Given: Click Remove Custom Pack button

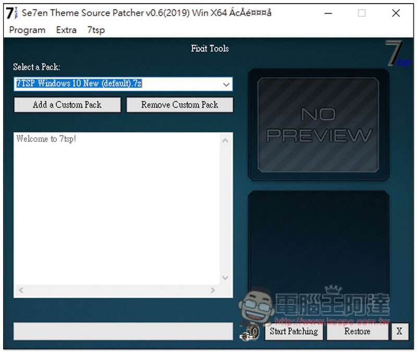Looking at the screenshot, I should (180, 104).
